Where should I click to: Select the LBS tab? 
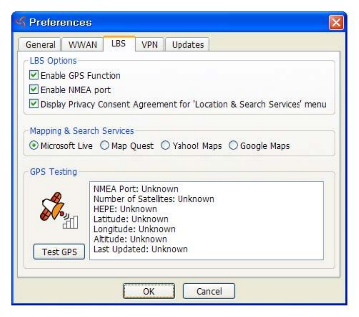tap(119, 44)
